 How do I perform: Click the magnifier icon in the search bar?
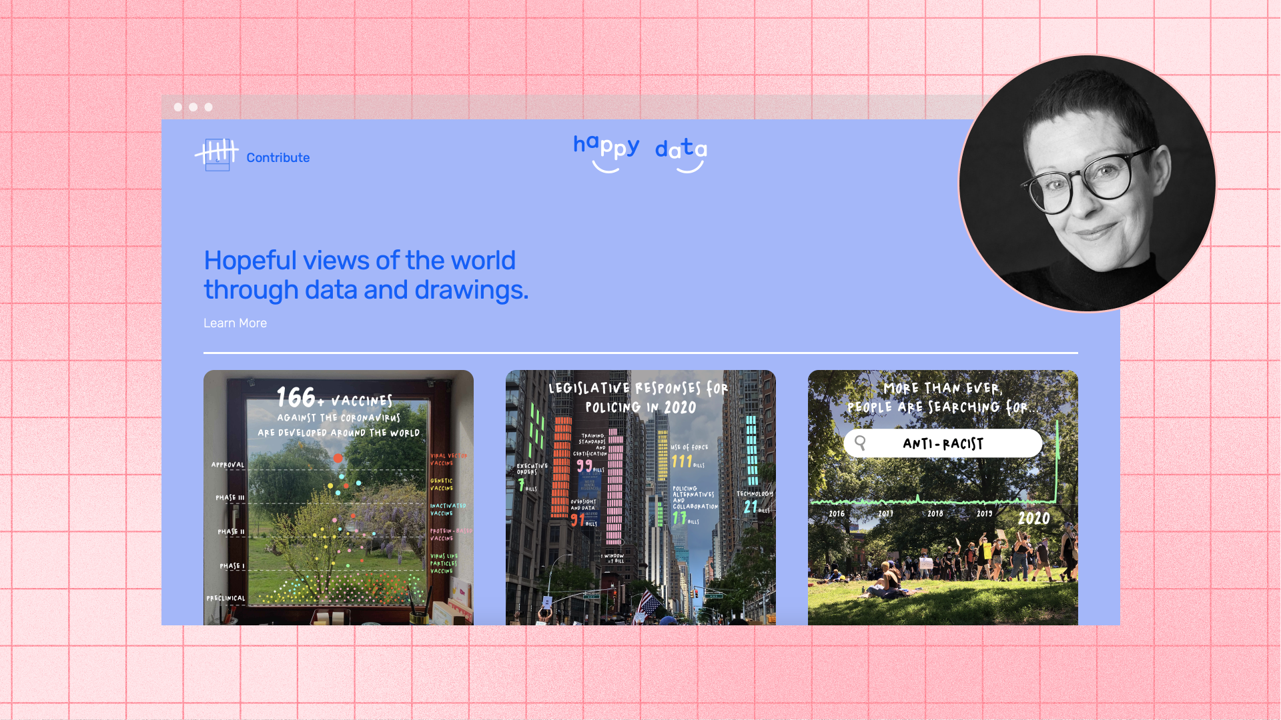click(x=861, y=443)
